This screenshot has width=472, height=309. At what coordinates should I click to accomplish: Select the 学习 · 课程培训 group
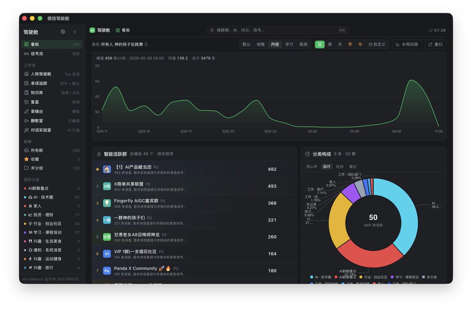coord(52,232)
